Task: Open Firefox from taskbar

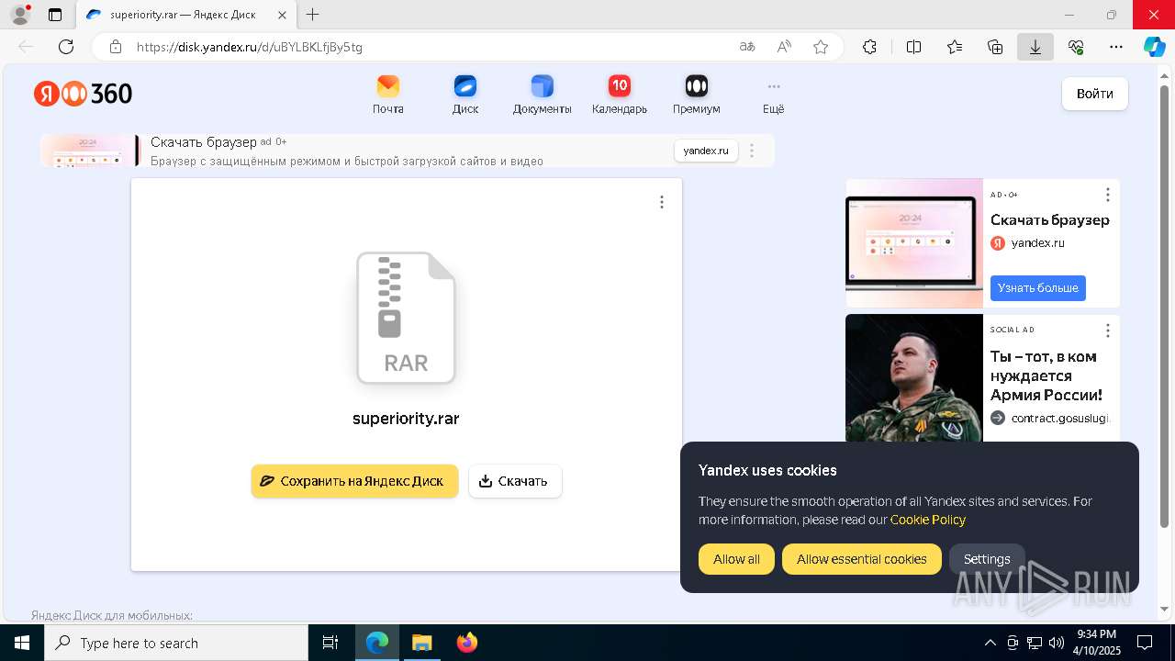Action: [x=467, y=643]
